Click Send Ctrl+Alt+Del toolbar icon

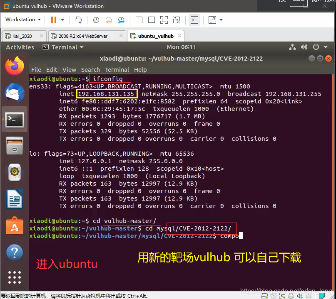pyautogui.click(x=78, y=20)
